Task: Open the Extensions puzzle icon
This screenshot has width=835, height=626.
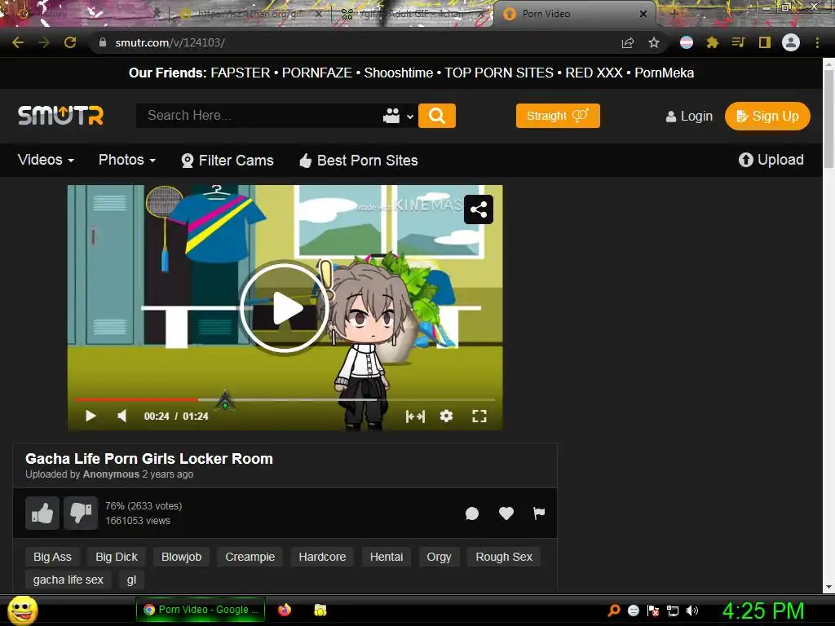Action: click(x=713, y=42)
